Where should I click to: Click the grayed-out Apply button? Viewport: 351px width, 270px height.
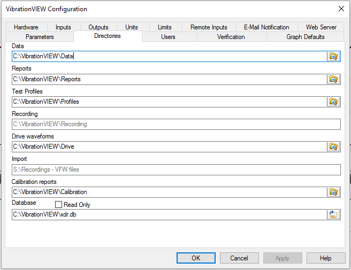pyautogui.click(x=283, y=258)
